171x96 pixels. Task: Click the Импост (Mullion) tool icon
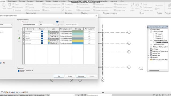44,10
